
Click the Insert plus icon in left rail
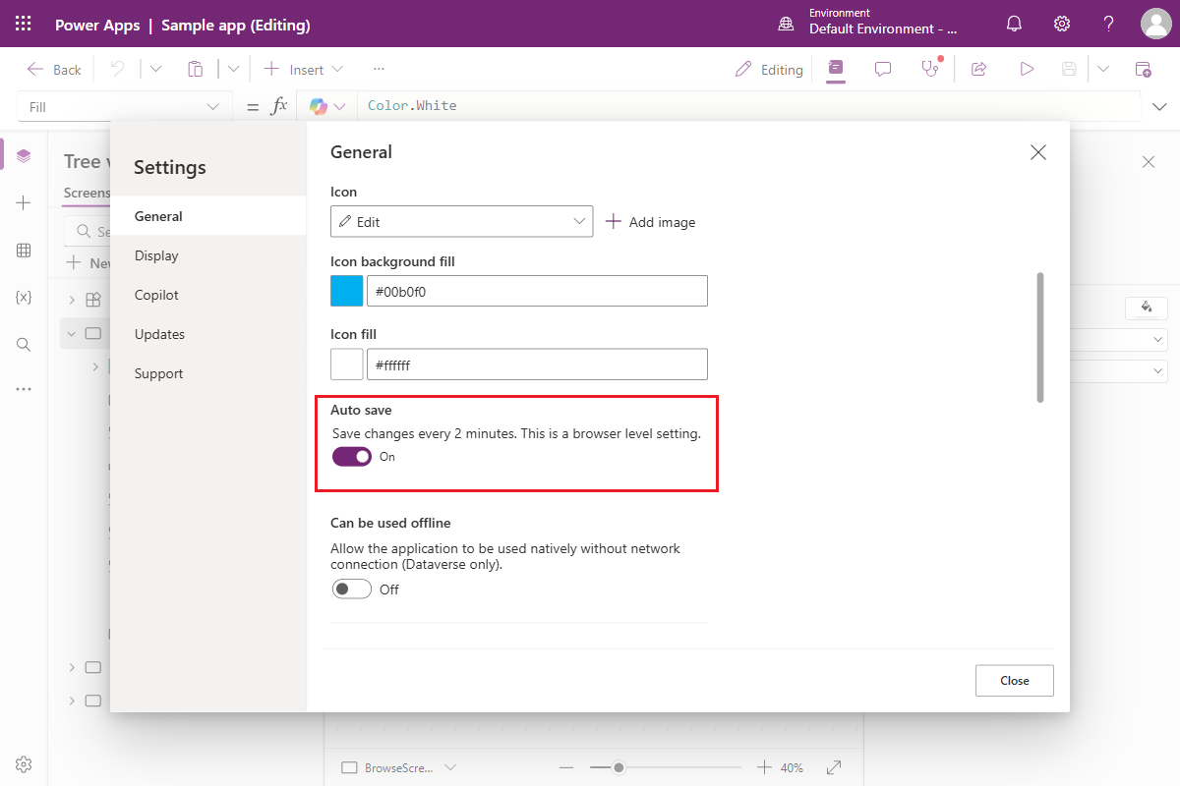tap(24, 202)
